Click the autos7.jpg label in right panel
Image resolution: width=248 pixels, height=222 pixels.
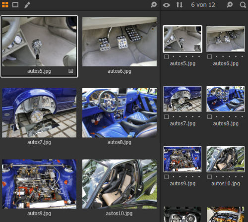183,124
